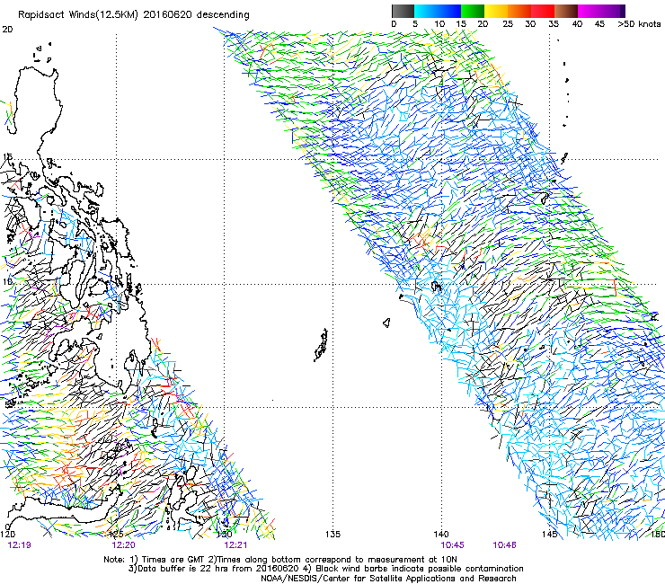665x584 pixels.
Task: Click the '12:19' pass time label
Action: pos(19,545)
